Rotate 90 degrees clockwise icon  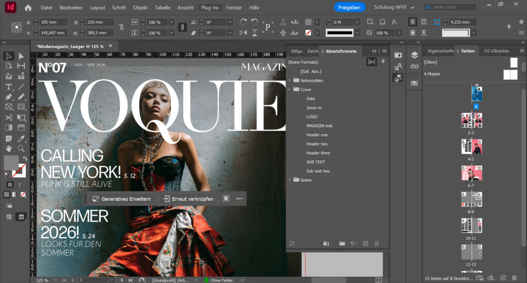click(x=243, y=22)
